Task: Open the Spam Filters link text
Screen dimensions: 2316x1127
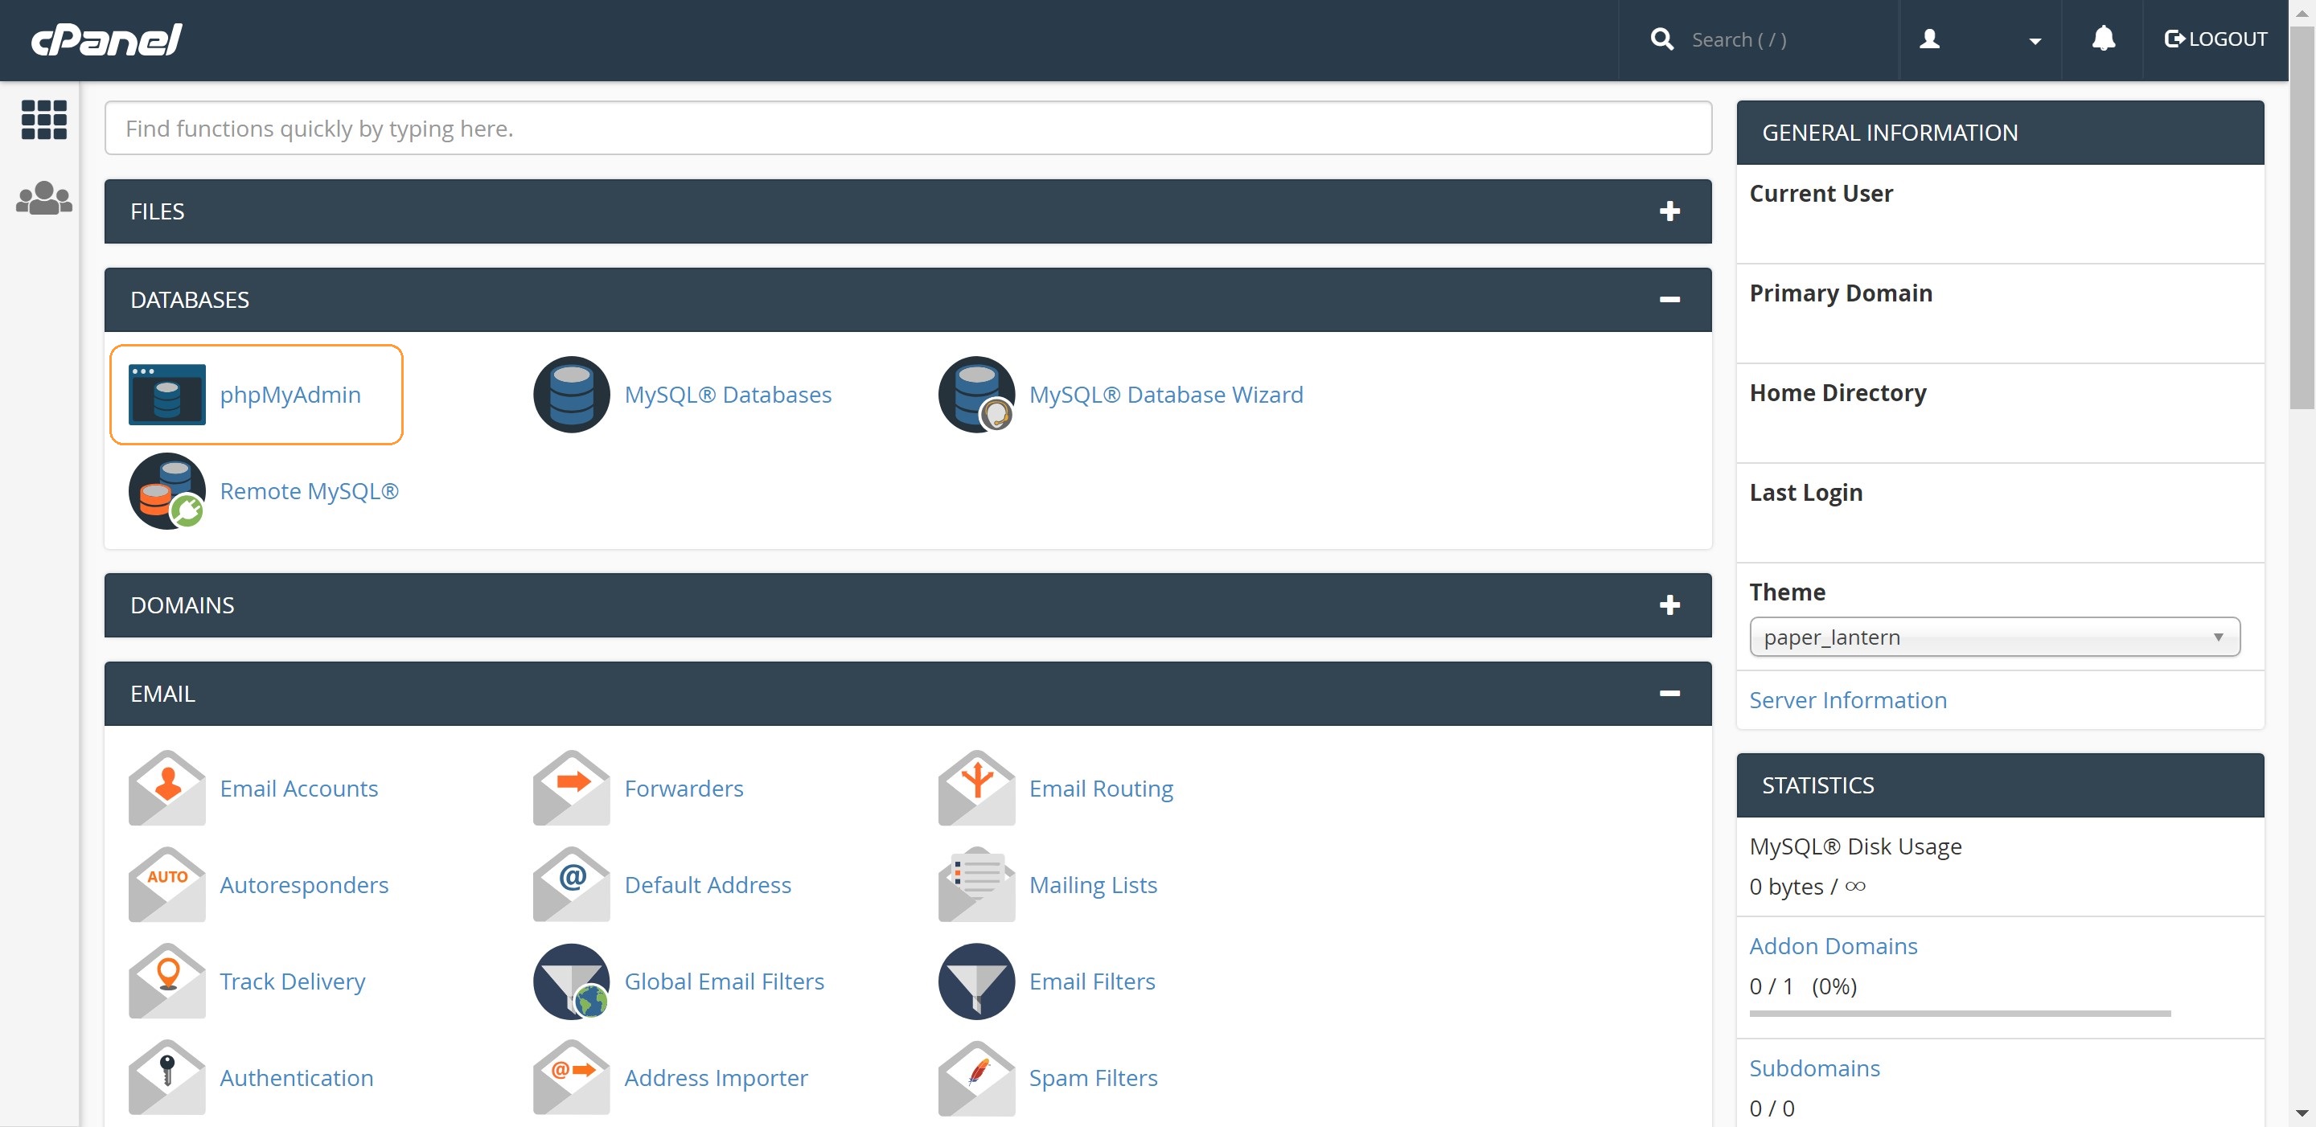Action: [1094, 1078]
